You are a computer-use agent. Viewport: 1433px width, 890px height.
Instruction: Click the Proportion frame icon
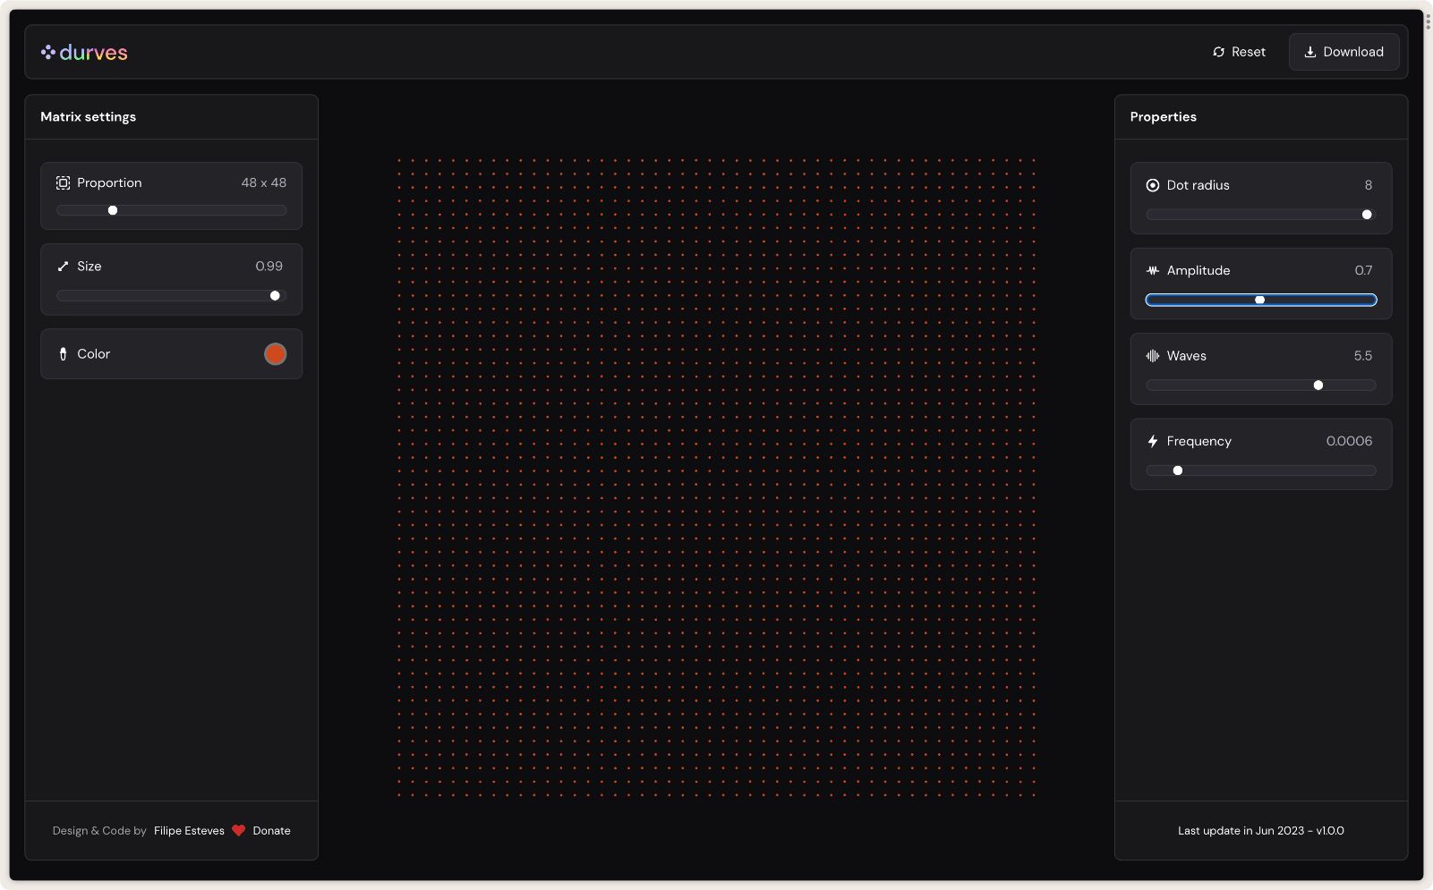63,183
